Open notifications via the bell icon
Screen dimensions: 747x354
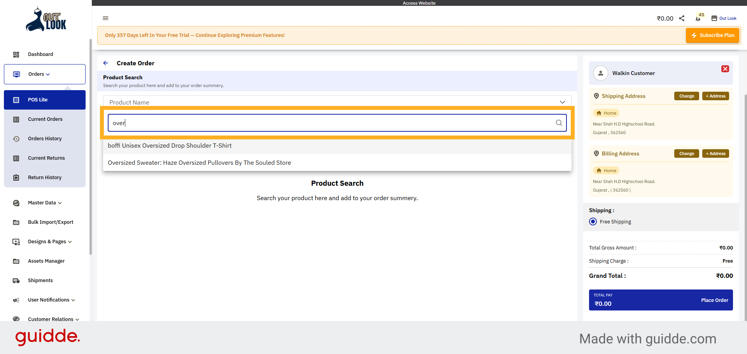[x=698, y=18]
